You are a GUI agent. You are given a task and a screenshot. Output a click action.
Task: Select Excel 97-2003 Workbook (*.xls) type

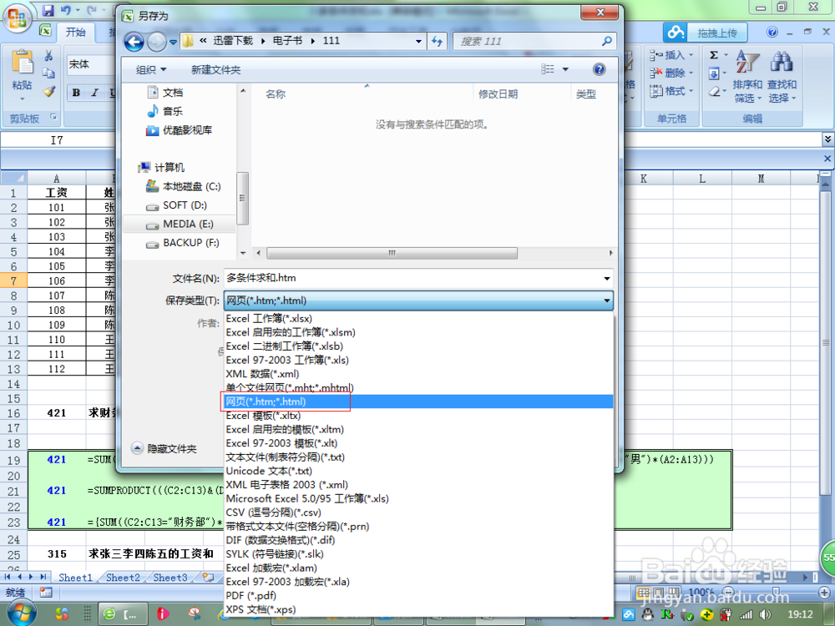287,360
